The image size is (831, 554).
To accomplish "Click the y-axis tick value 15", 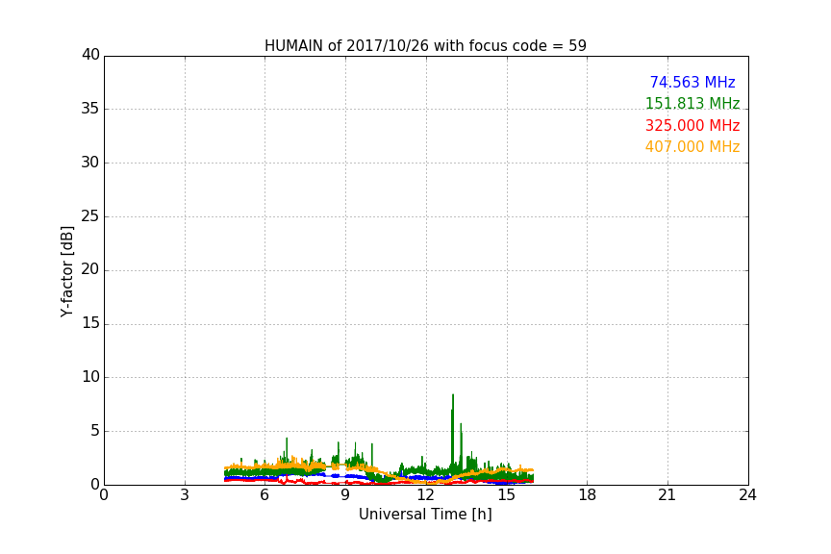I will (x=90, y=323).
